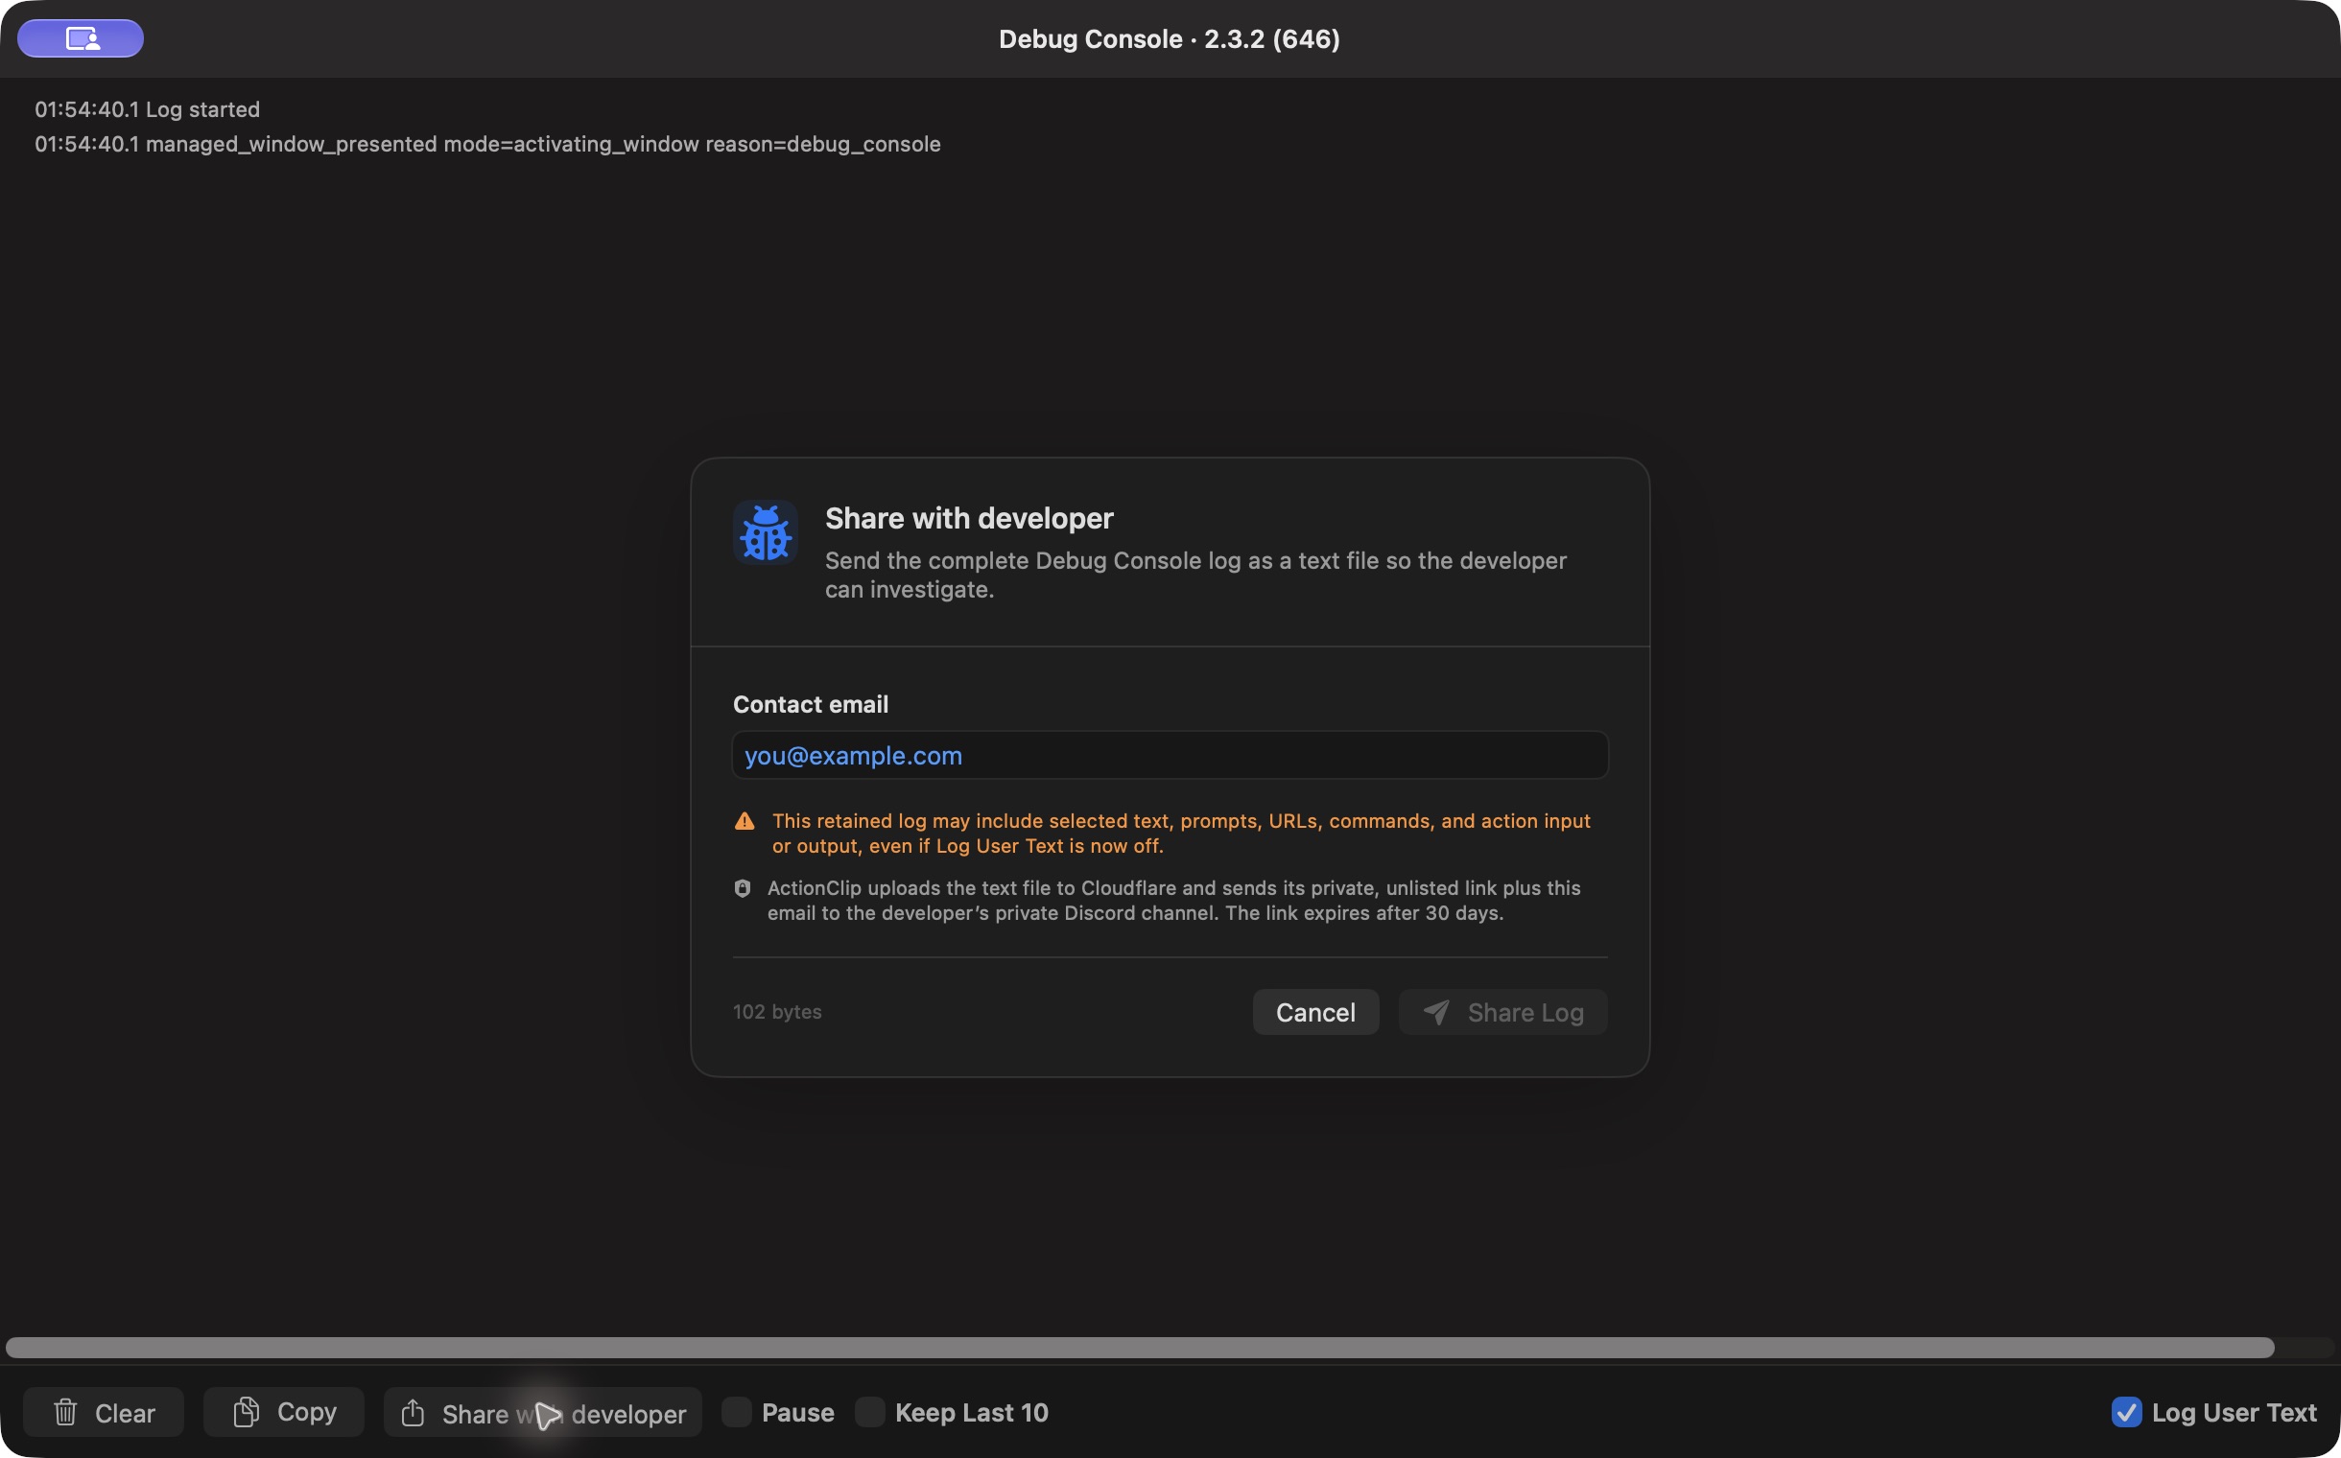Click the 'Clear' button label text
The width and height of the screenshot is (2341, 1458).
tap(125, 1414)
